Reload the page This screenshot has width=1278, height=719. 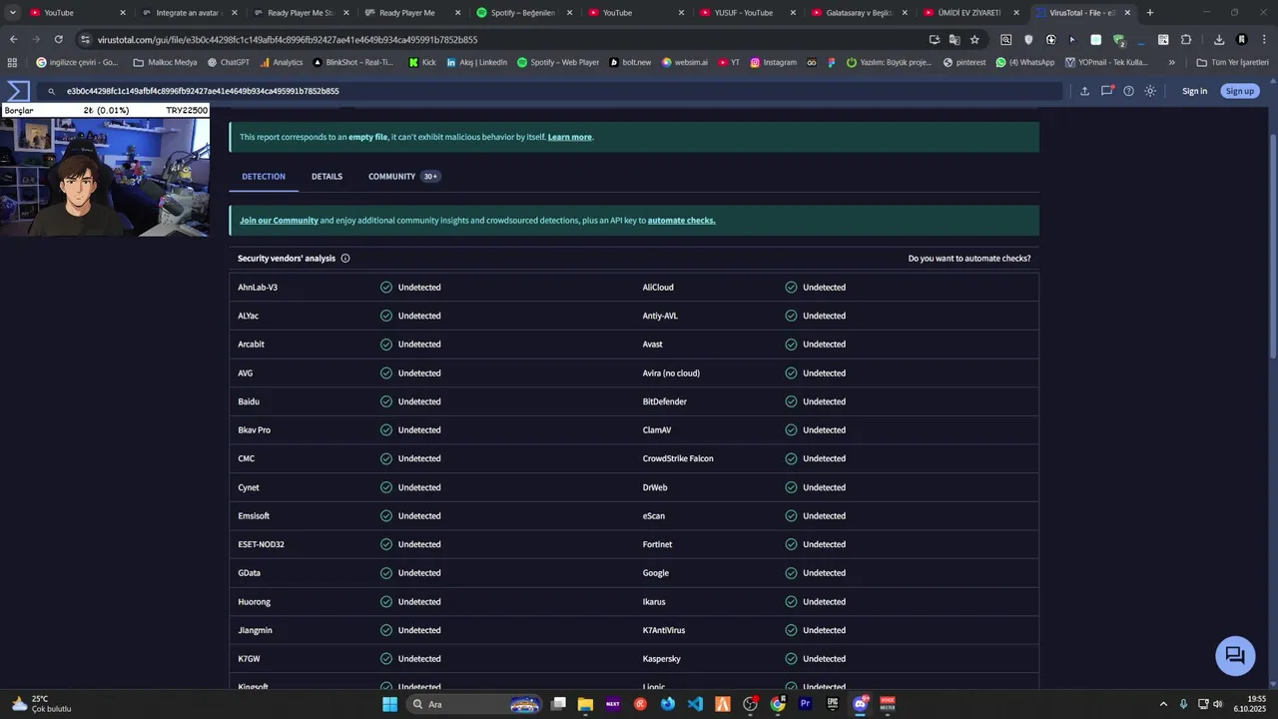coord(59,40)
